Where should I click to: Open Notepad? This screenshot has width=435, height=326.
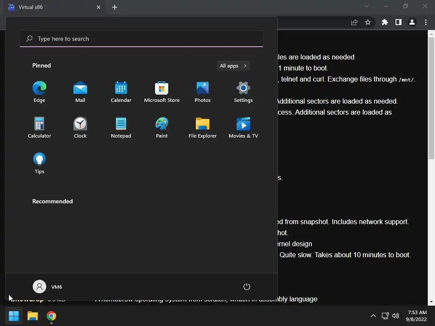pos(121,127)
